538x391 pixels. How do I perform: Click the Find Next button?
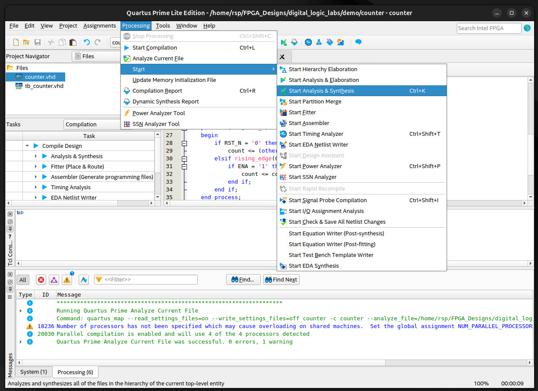click(281, 279)
